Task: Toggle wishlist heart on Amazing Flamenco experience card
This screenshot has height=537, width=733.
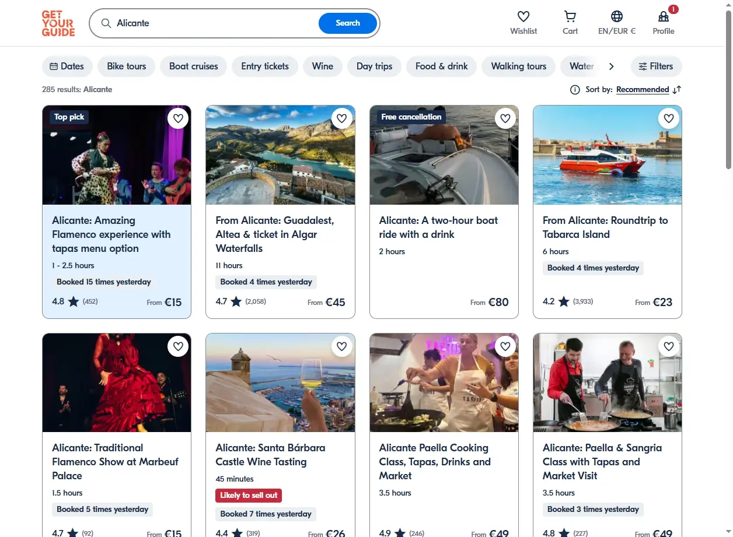Action: [x=178, y=118]
